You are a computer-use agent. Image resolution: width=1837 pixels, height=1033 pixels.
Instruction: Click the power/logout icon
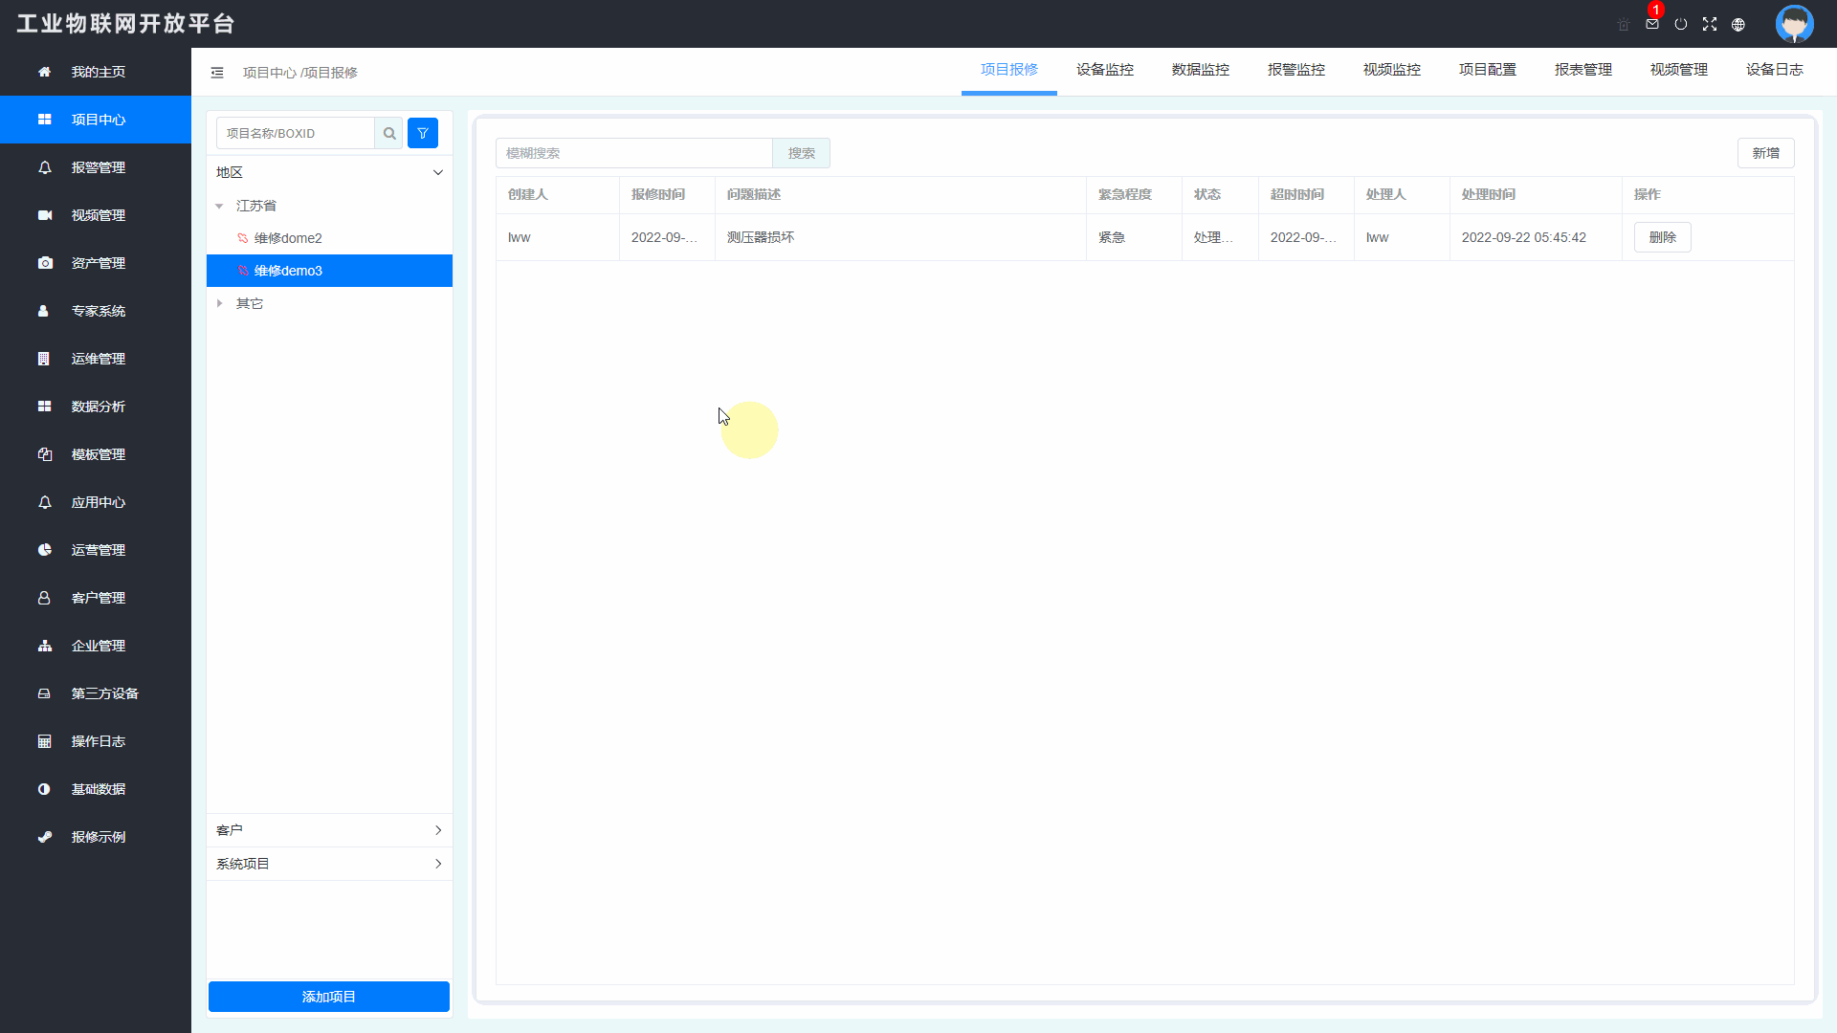point(1681,24)
